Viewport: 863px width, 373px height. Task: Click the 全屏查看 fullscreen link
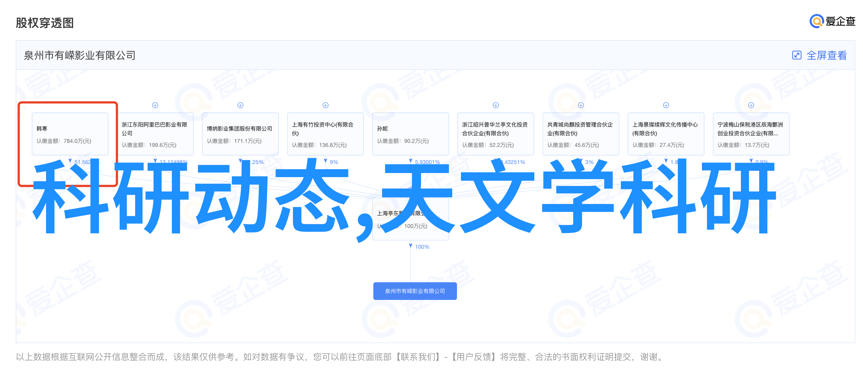pos(827,56)
